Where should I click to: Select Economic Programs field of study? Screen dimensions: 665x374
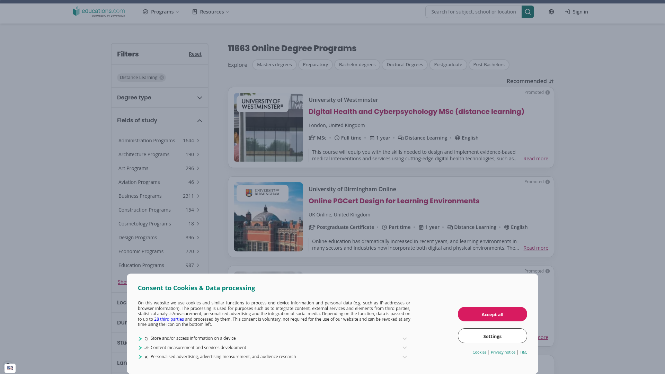159,251
